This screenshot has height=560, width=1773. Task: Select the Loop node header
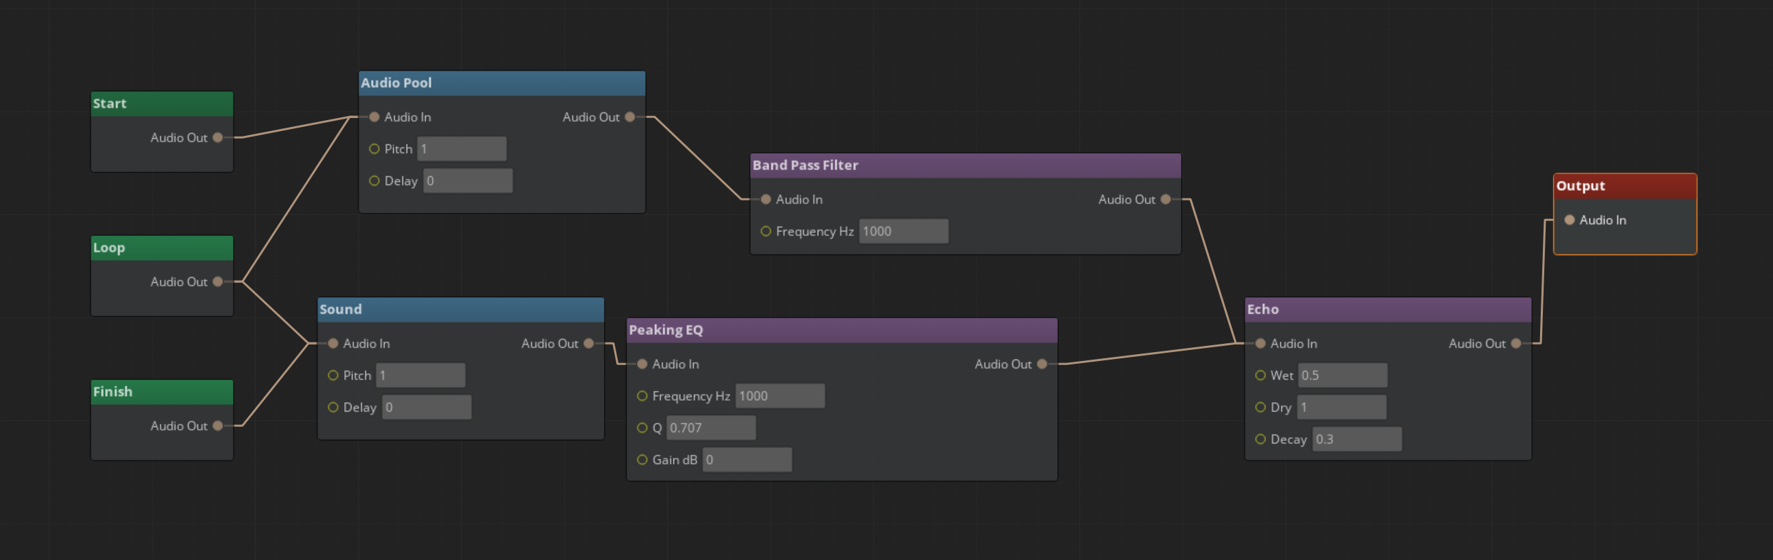tap(161, 248)
